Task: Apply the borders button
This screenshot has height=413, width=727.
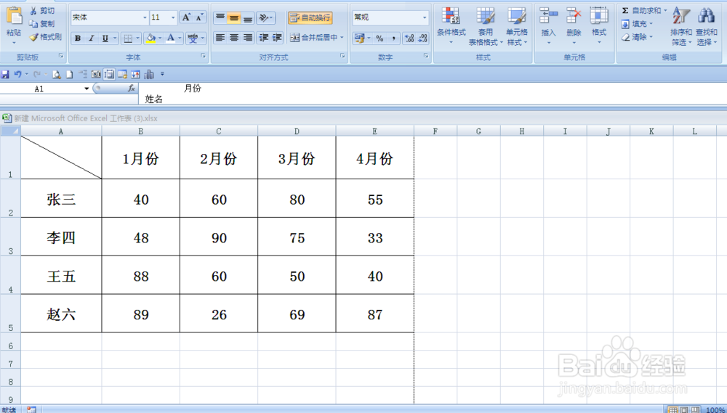Action: click(x=128, y=38)
